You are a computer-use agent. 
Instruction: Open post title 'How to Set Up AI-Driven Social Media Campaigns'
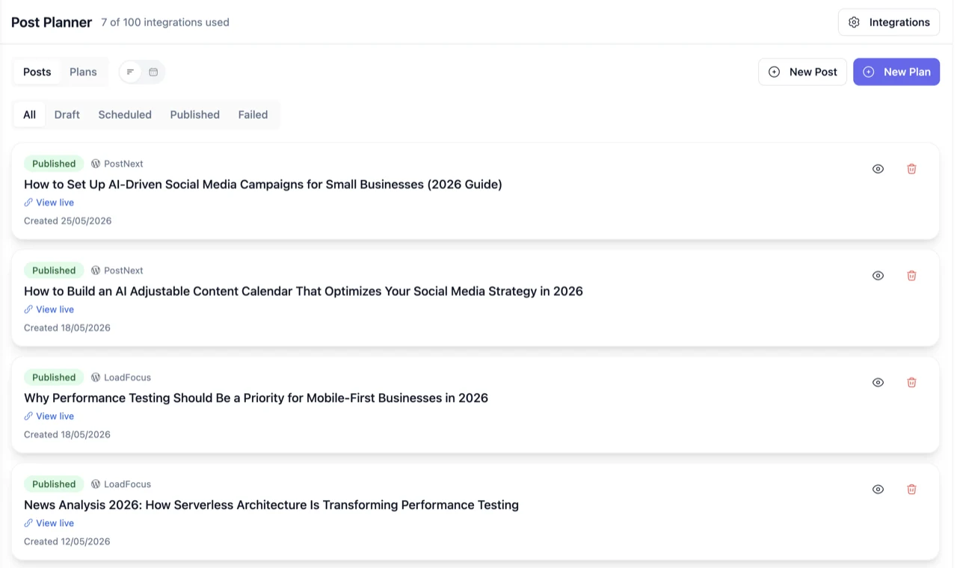[263, 184]
